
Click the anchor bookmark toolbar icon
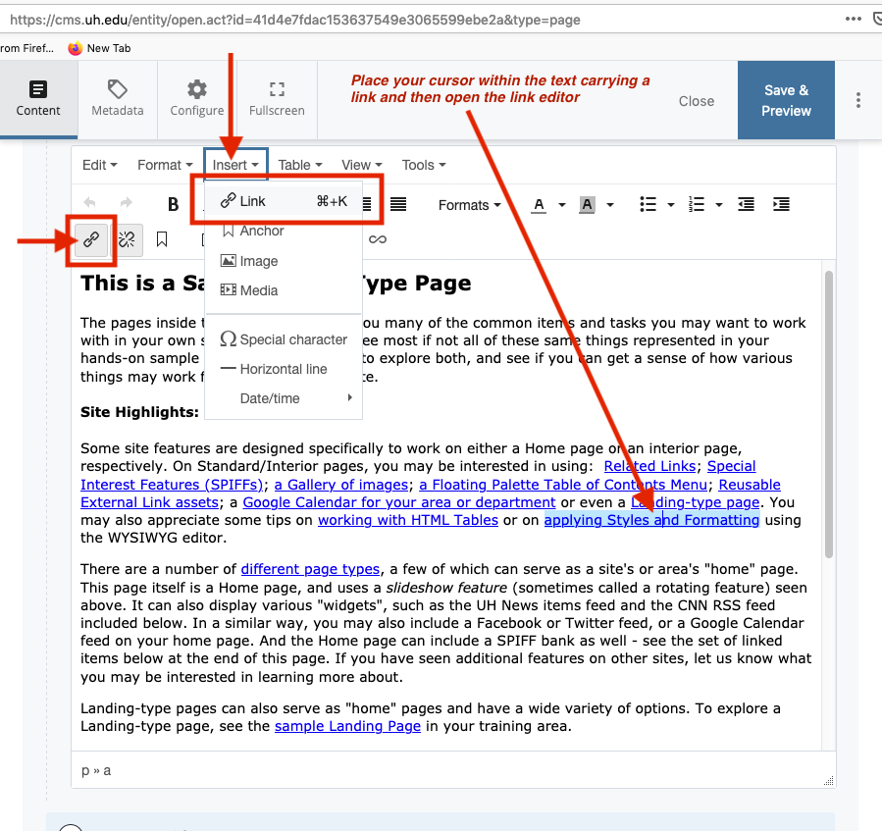[162, 239]
